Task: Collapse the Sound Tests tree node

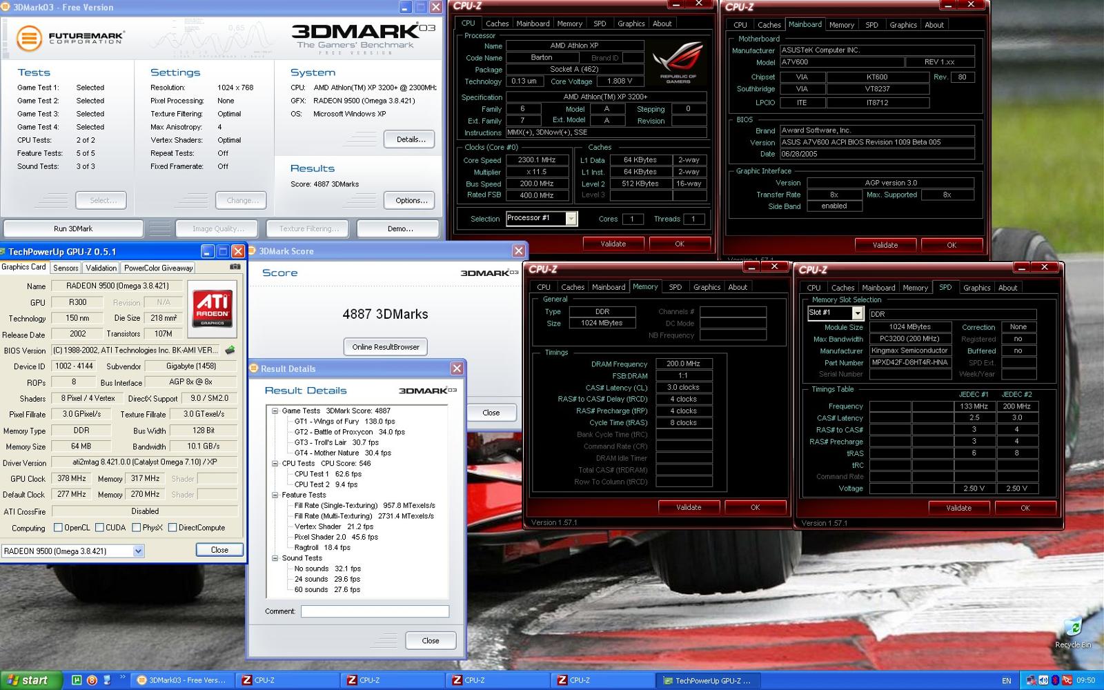Action: 275,558
